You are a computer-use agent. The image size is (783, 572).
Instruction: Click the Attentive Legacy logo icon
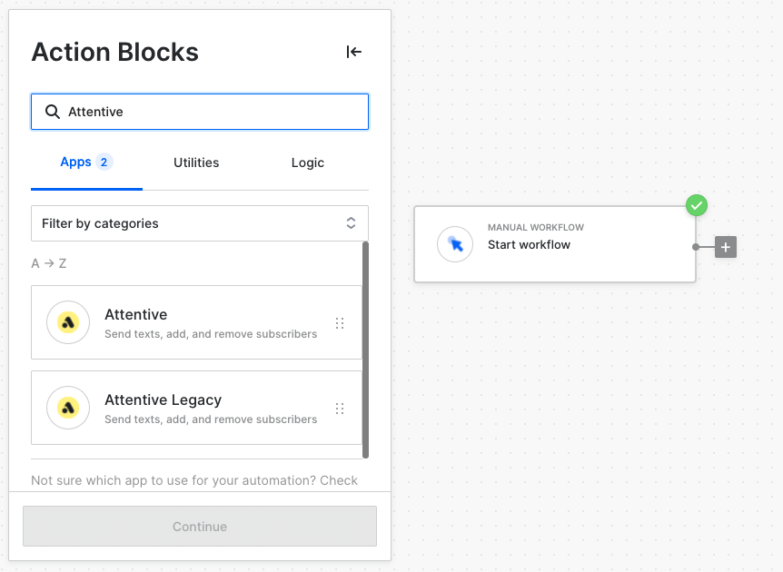[68, 408]
